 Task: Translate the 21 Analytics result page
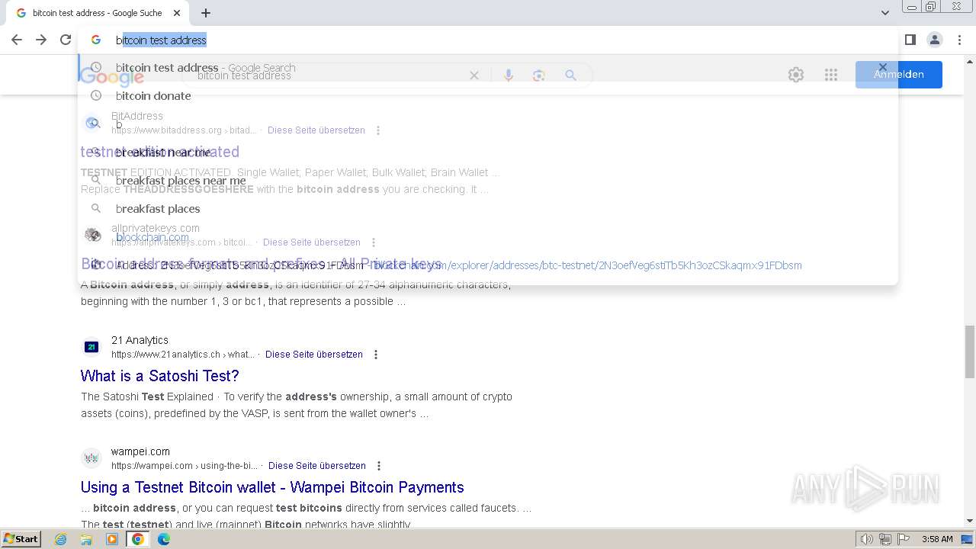314,355
